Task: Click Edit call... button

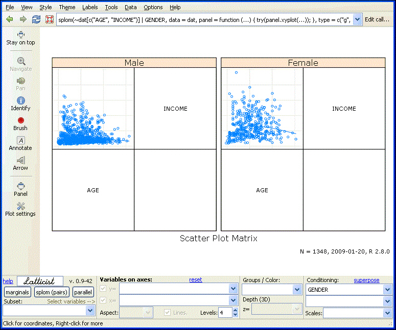Action: click(377, 19)
